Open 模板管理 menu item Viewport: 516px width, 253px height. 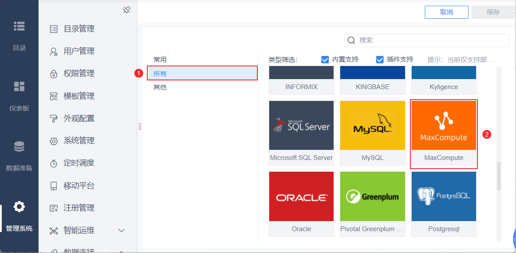[x=79, y=97]
